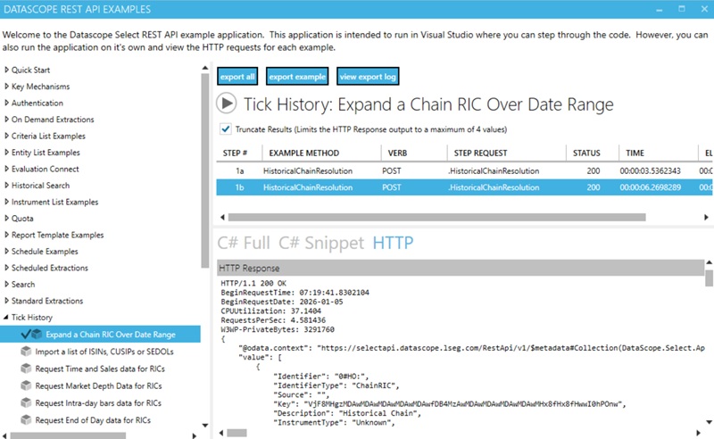The image size is (714, 439).
Task: Click the cube icon next to Import a list of ISINs
Action: (26, 352)
